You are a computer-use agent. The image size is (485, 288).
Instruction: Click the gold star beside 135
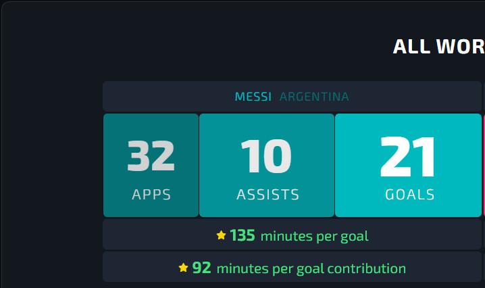(221, 235)
